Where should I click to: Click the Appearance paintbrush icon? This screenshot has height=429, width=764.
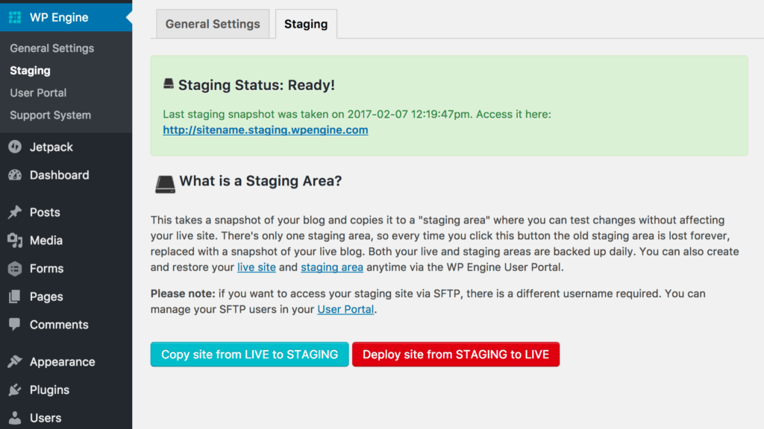coord(15,361)
